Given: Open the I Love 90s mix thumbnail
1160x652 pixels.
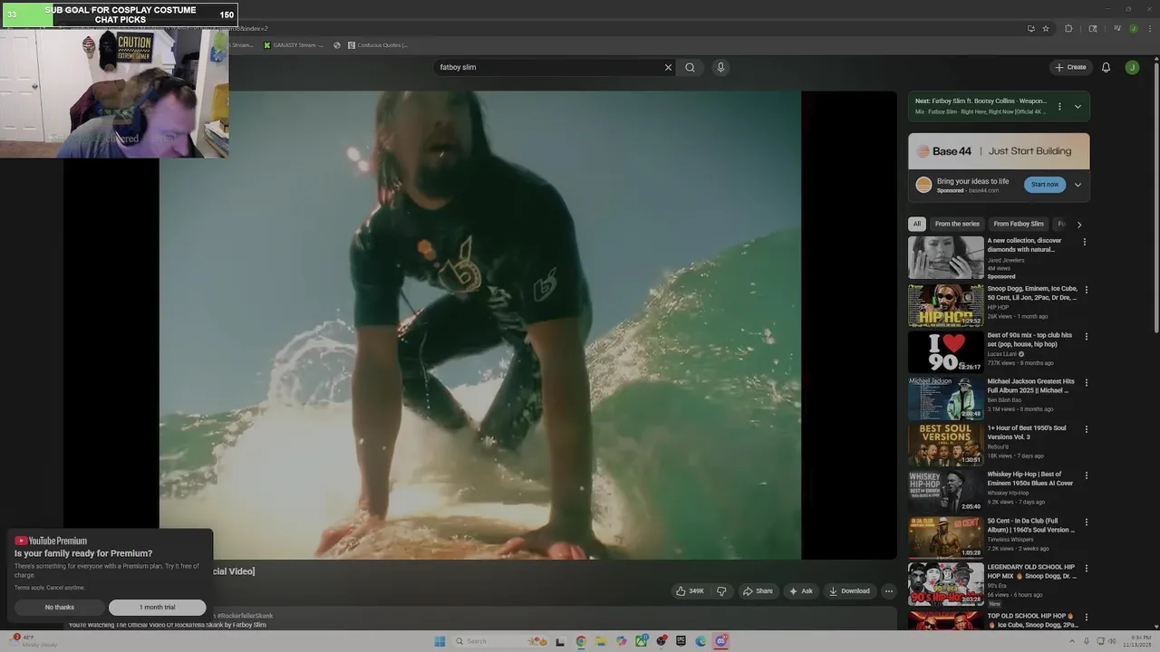Looking at the screenshot, I should click(946, 352).
